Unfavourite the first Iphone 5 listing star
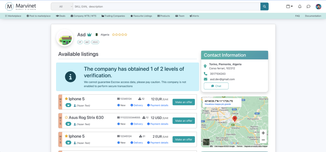The width and height of the screenshot is (326, 152). [x=67, y=99]
